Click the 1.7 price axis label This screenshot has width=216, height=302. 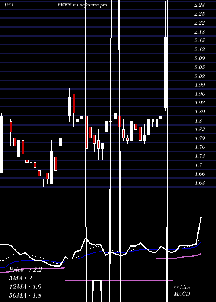[x=198, y=165]
